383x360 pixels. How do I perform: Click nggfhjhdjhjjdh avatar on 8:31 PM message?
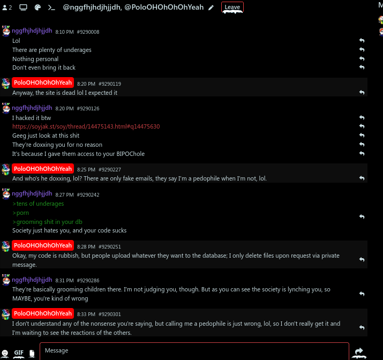pyautogui.click(x=6, y=280)
